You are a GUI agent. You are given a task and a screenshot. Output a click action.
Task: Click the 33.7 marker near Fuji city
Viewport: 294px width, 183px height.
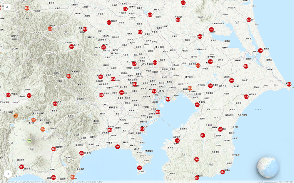point(21,167)
